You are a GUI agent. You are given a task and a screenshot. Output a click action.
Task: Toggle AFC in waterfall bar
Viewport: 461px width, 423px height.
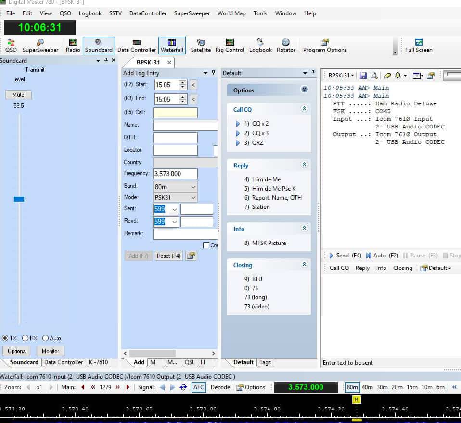pyautogui.click(x=198, y=387)
